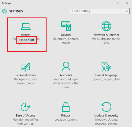
Task: Open Update & security circular arrow icon
Action: 106,107
